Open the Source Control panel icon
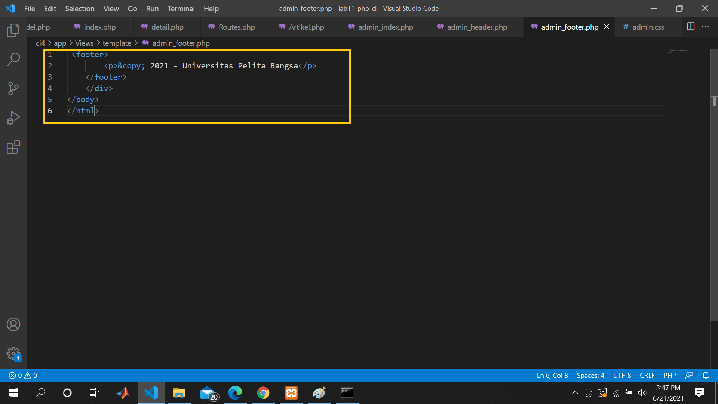 [13, 88]
